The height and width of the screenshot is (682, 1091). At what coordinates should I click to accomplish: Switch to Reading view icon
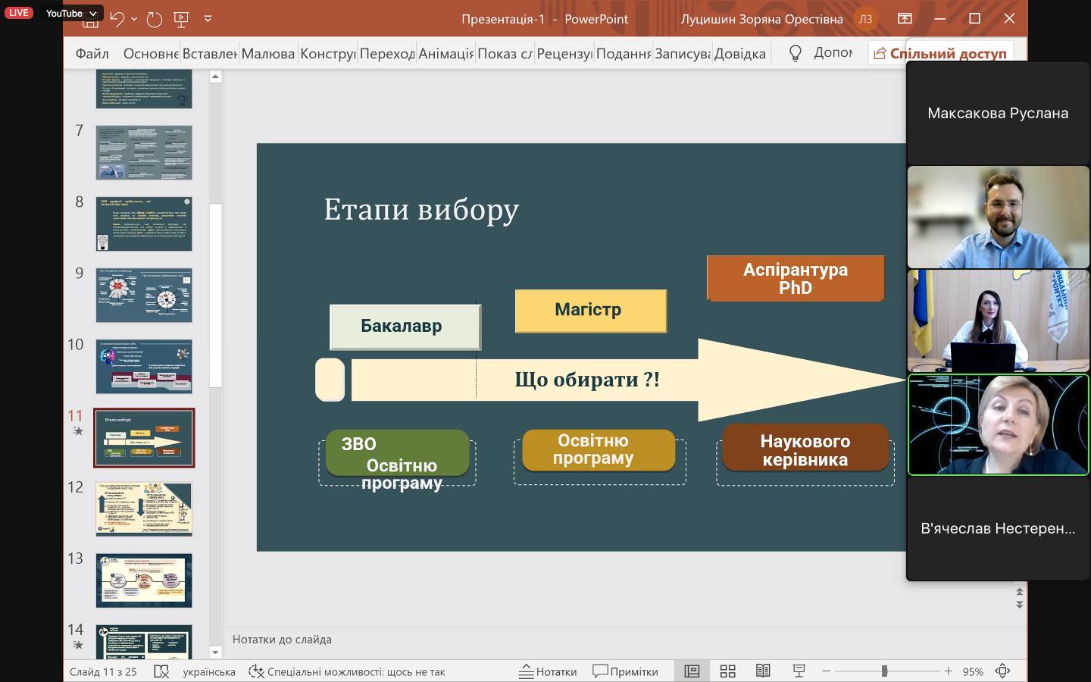coord(763,671)
